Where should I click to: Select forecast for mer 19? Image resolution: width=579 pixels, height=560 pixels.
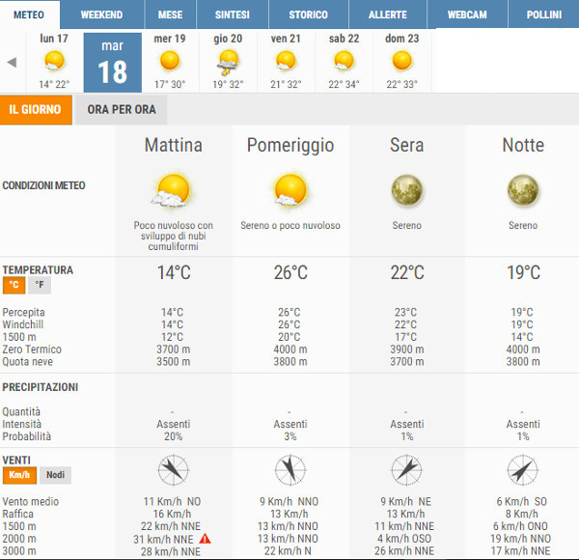point(170,62)
